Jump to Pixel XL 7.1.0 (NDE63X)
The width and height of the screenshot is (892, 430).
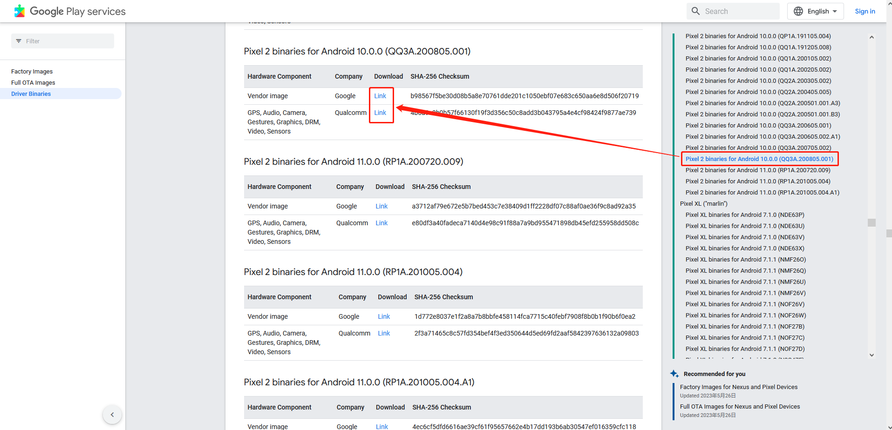point(745,248)
